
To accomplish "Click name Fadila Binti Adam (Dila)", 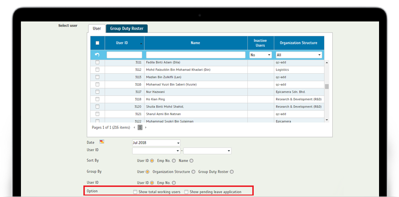I will point(163,62).
